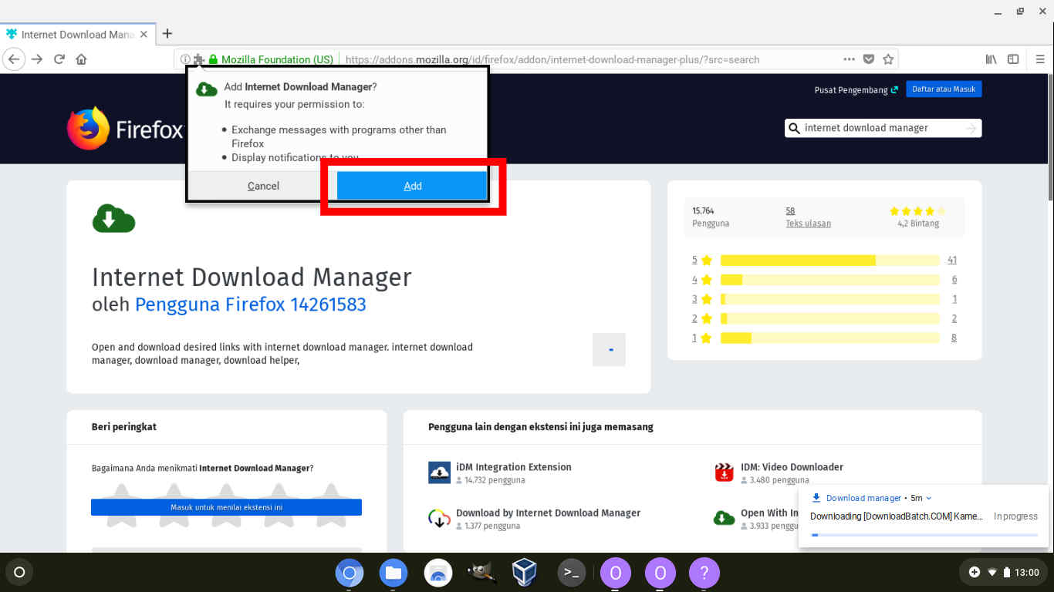Open the Library icon in the toolbar
The image size is (1054, 592).
(990, 59)
